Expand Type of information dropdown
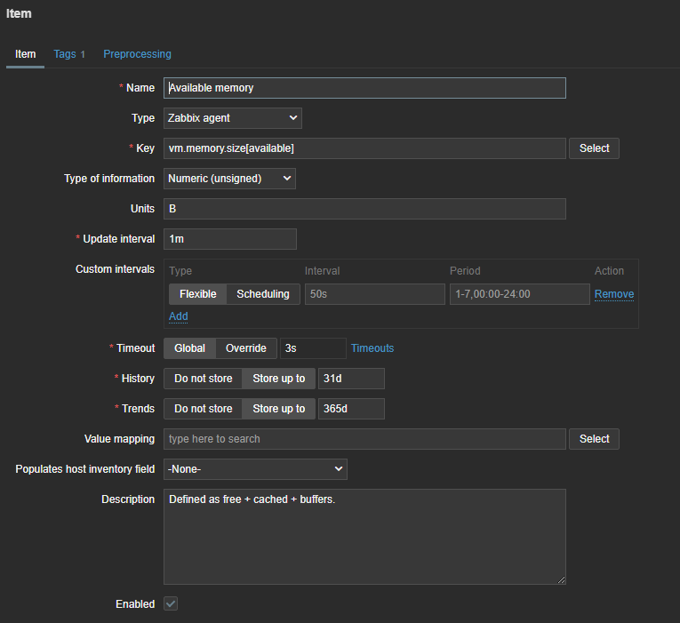Viewport: 680px width, 623px height. (229, 179)
